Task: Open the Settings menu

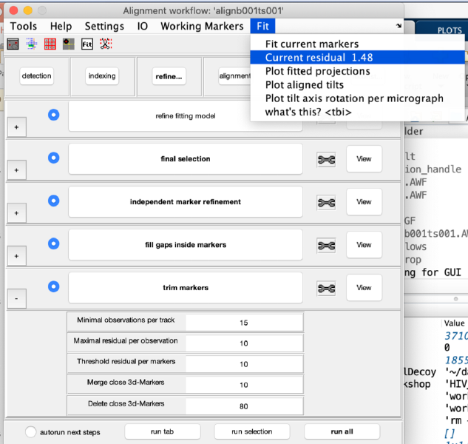Action: pos(104,27)
